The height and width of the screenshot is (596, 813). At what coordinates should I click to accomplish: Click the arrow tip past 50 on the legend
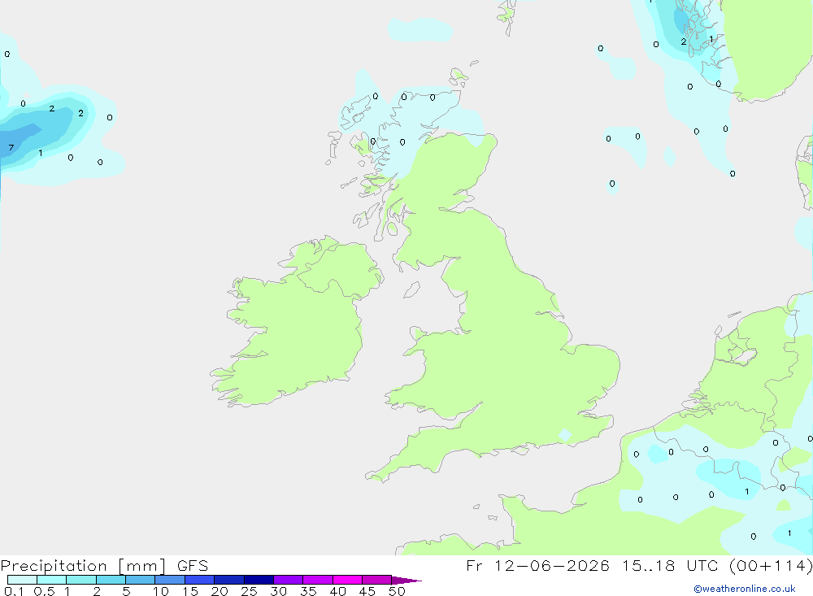(x=406, y=581)
